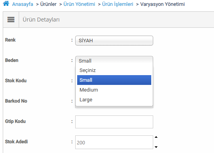The height and width of the screenshot is (153, 214).
Task: Navigate to Ürün İşlemleri breadcrumb link
Action: click(x=118, y=4)
